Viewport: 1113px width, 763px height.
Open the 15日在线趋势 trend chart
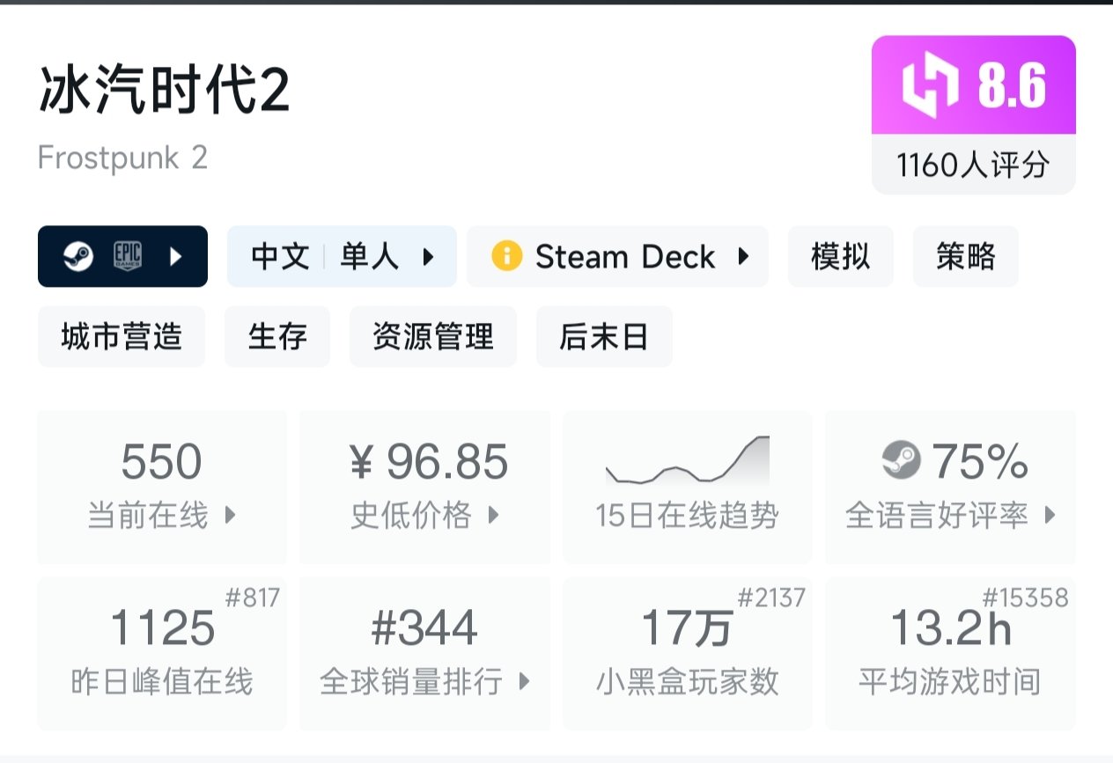(687, 486)
